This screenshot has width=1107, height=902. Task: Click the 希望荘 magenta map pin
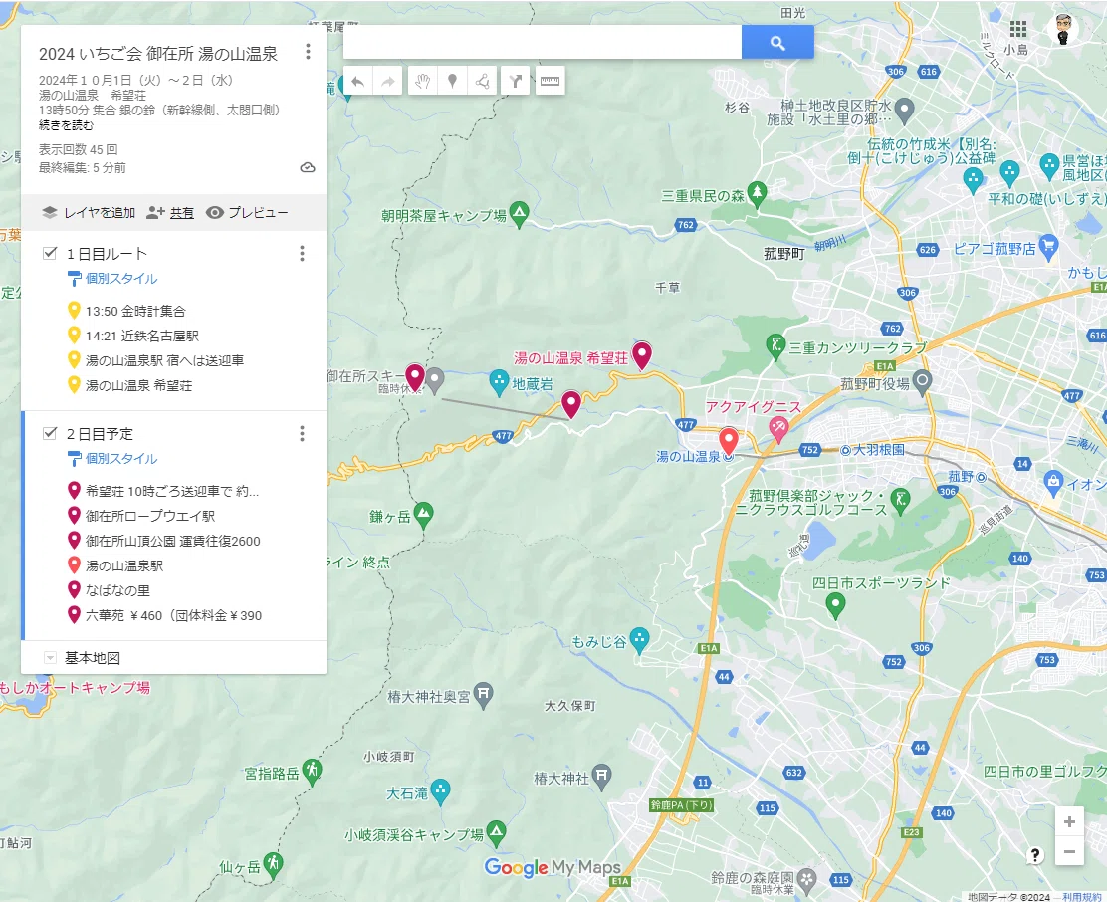(x=642, y=355)
